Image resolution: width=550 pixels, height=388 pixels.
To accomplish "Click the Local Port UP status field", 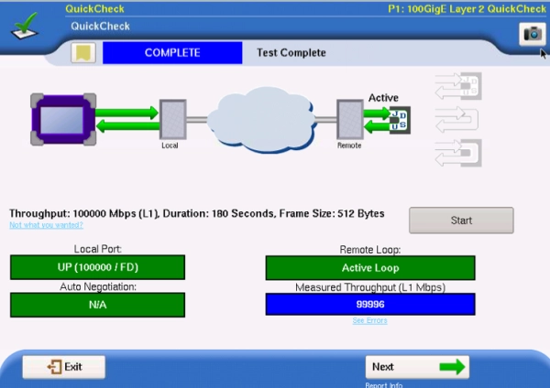I will [x=97, y=267].
